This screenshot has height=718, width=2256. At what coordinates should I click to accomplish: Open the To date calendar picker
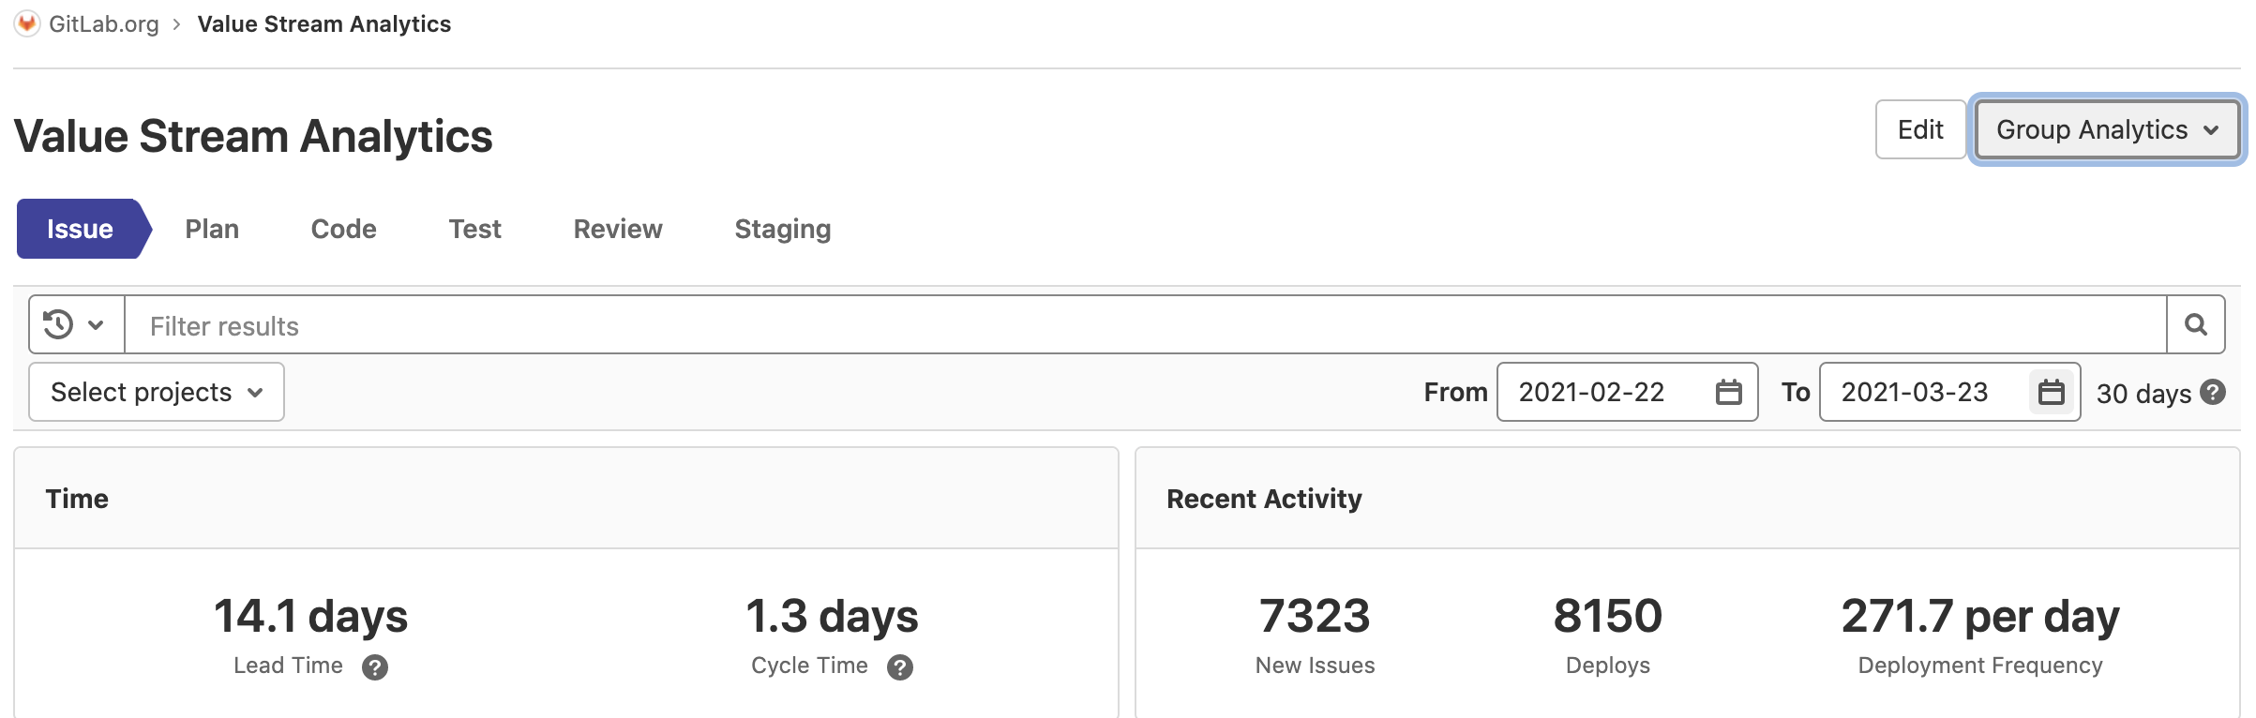click(x=2051, y=392)
